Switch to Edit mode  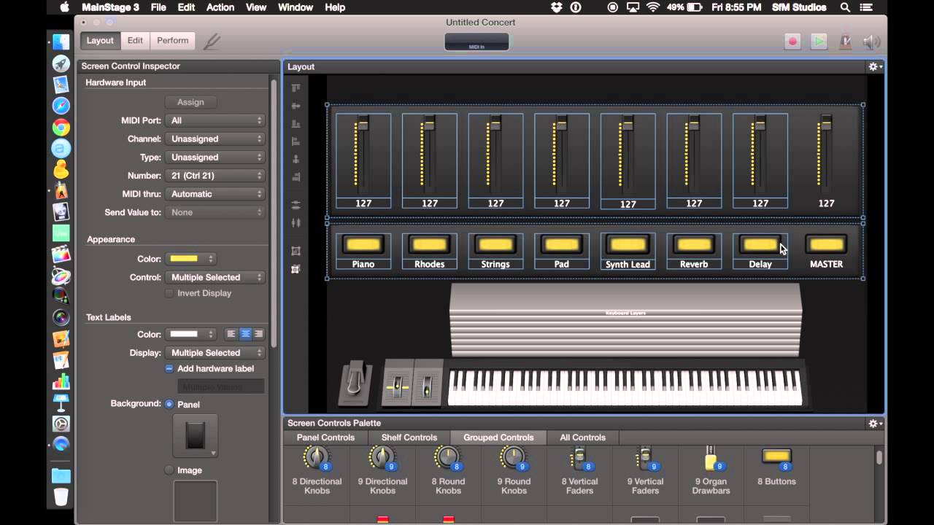[135, 41]
